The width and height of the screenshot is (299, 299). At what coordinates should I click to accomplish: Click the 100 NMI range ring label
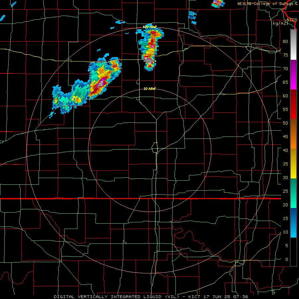point(150,27)
